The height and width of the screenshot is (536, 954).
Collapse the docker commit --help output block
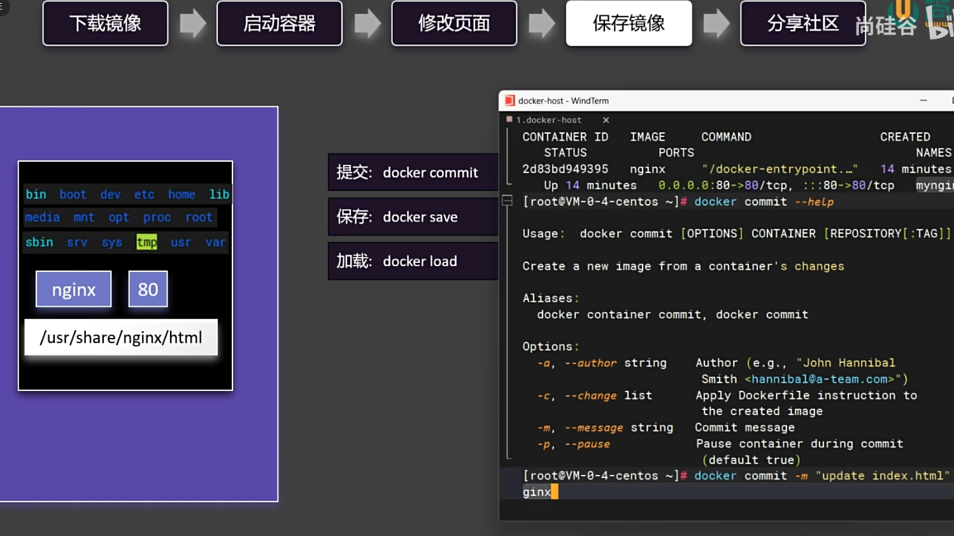pos(507,201)
